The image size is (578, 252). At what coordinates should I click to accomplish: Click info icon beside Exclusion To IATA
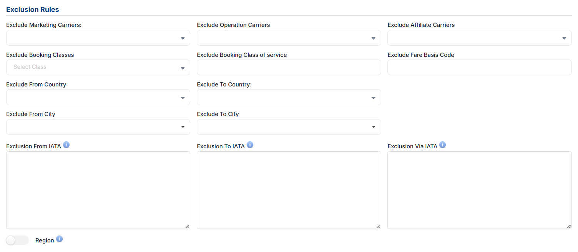click(250, 145)
